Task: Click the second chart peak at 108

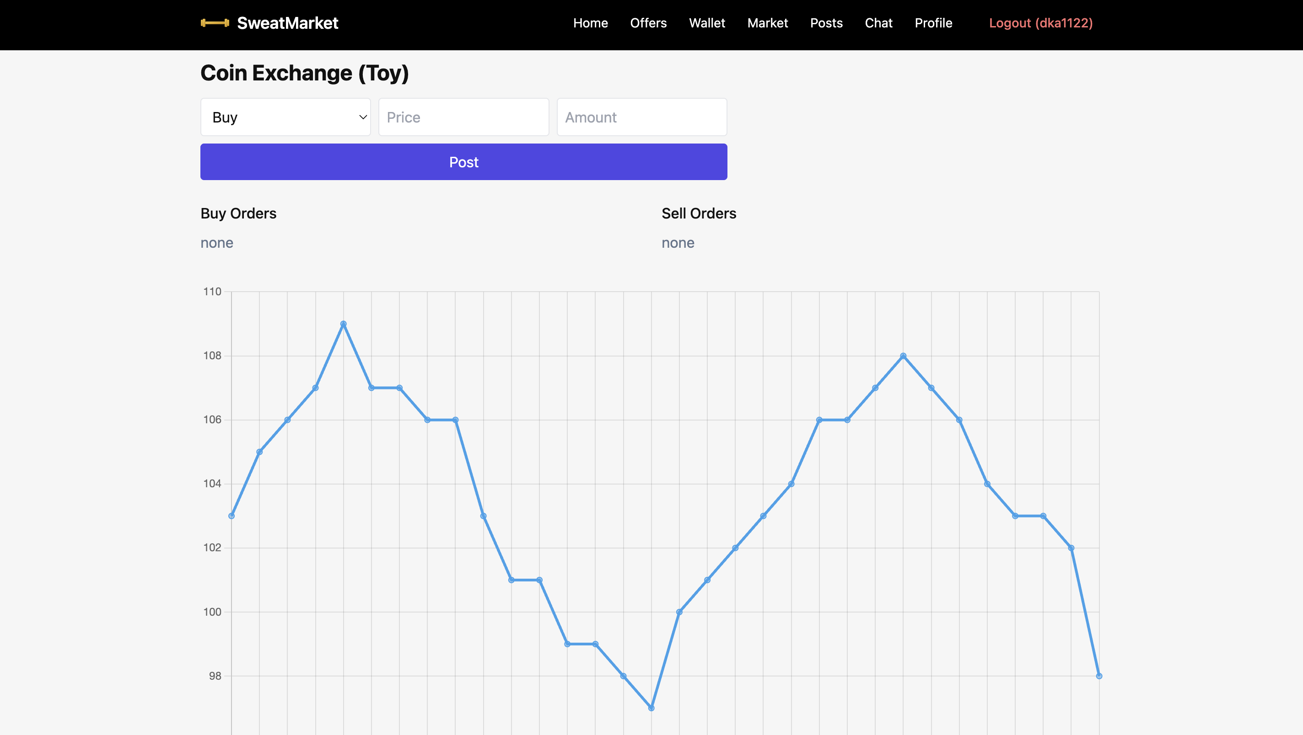Action: [x=903, y=356]
